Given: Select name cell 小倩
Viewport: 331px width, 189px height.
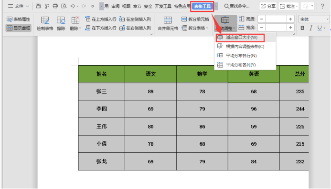Looking at the screenshot, I should (102, 144).
